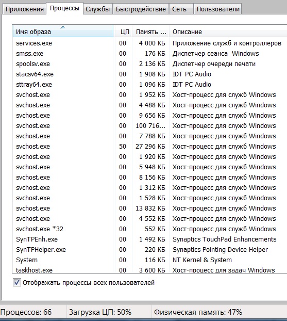Sort by the Имя образа column header
287x321 pixels.
[x=63, y=31]
